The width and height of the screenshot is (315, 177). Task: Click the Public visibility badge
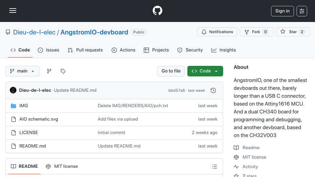point(139,32)
